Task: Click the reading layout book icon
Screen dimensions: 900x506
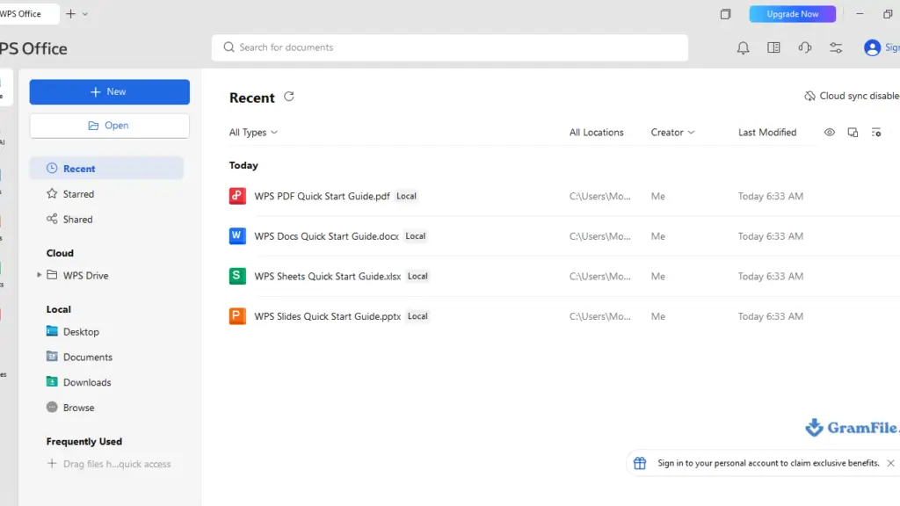Action: (x=773, y=47)
